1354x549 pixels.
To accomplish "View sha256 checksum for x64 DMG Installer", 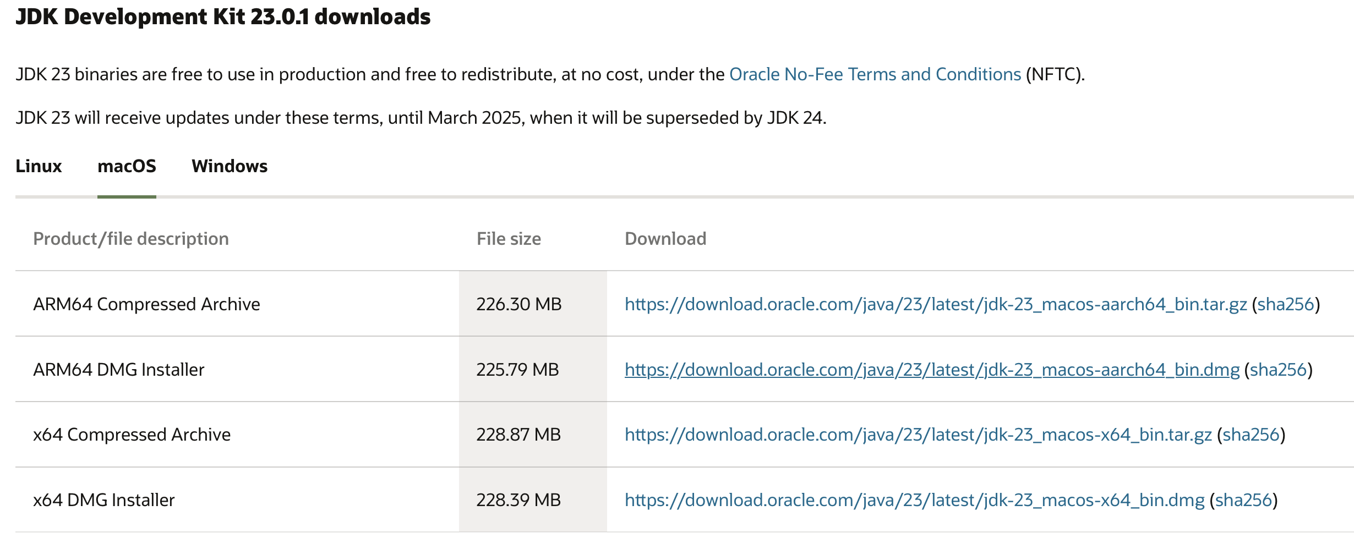I will 1243,500.
